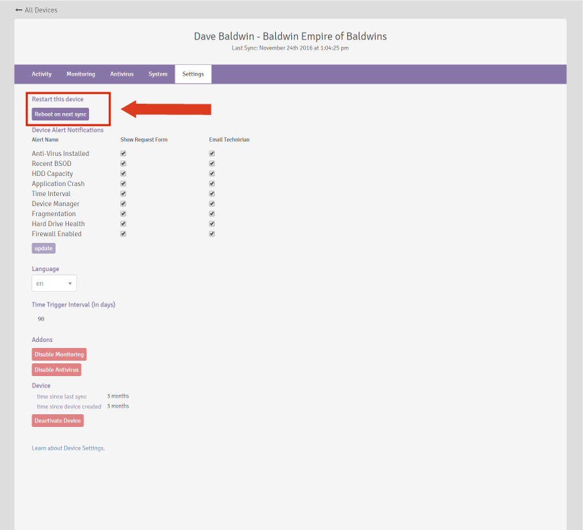The width and height of the screenshot is (583, 530).
Task: Click Disable Monitoring addon button
Action: (x=59, y=354)
